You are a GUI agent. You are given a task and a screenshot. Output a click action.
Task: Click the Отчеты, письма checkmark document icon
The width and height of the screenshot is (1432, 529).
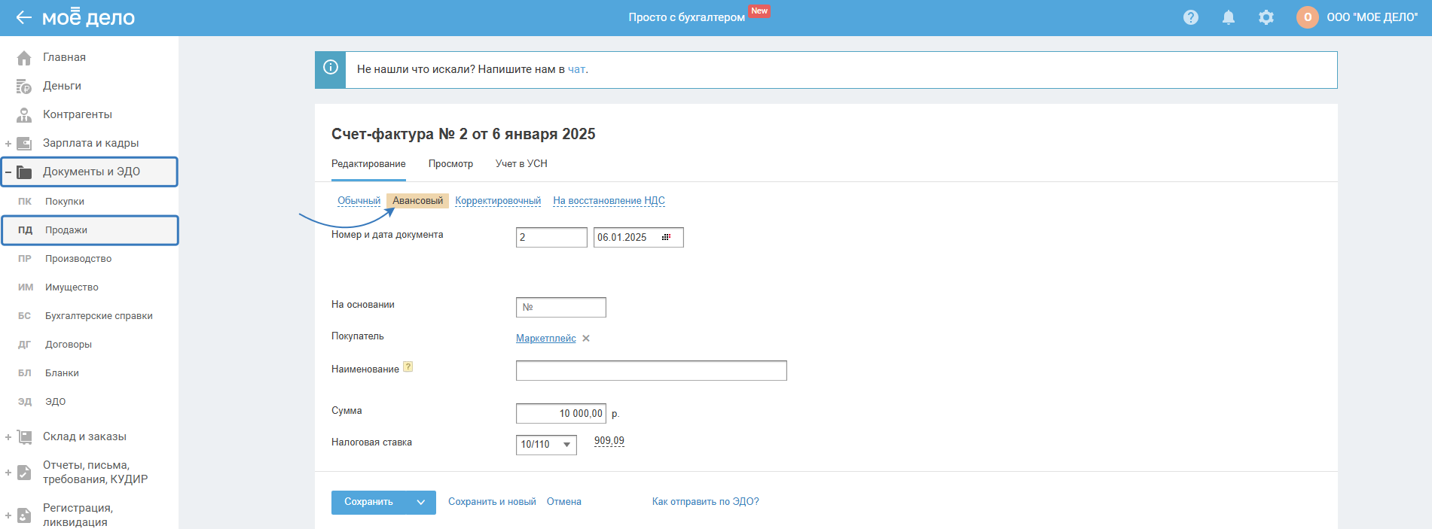[x=24, y=473]
